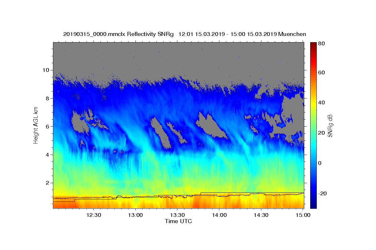The height and width of the screenshot is (250, 376).
Task: Click the height tick label 6
Action: [x=48, y=127]
